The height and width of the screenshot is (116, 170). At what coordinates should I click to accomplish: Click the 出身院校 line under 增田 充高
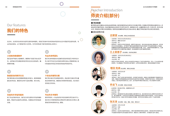118,72
